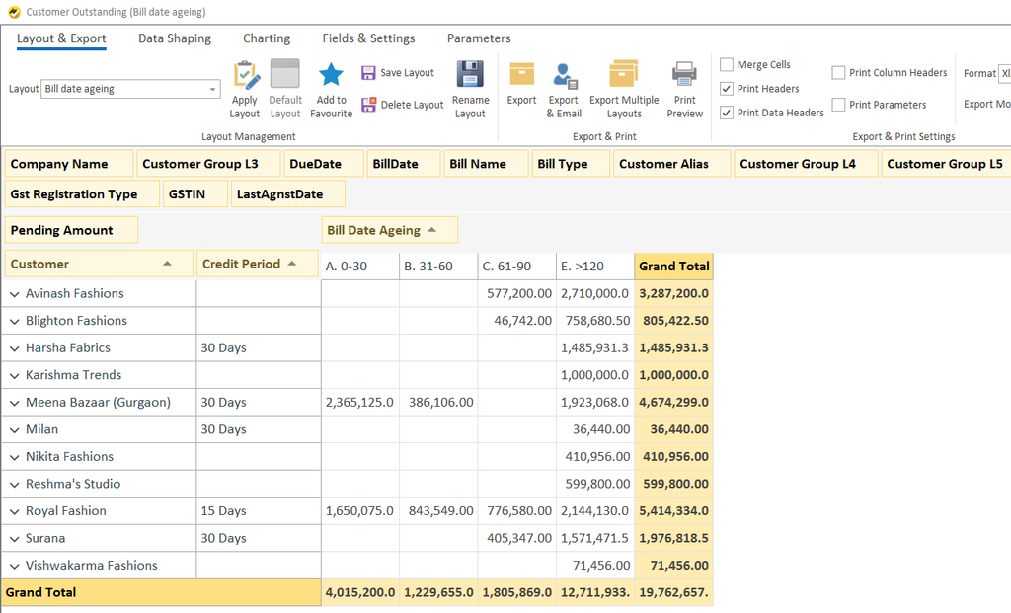Save the layout using the Save Layout icon
This screenshot has width=1011, height=613.
368,73
